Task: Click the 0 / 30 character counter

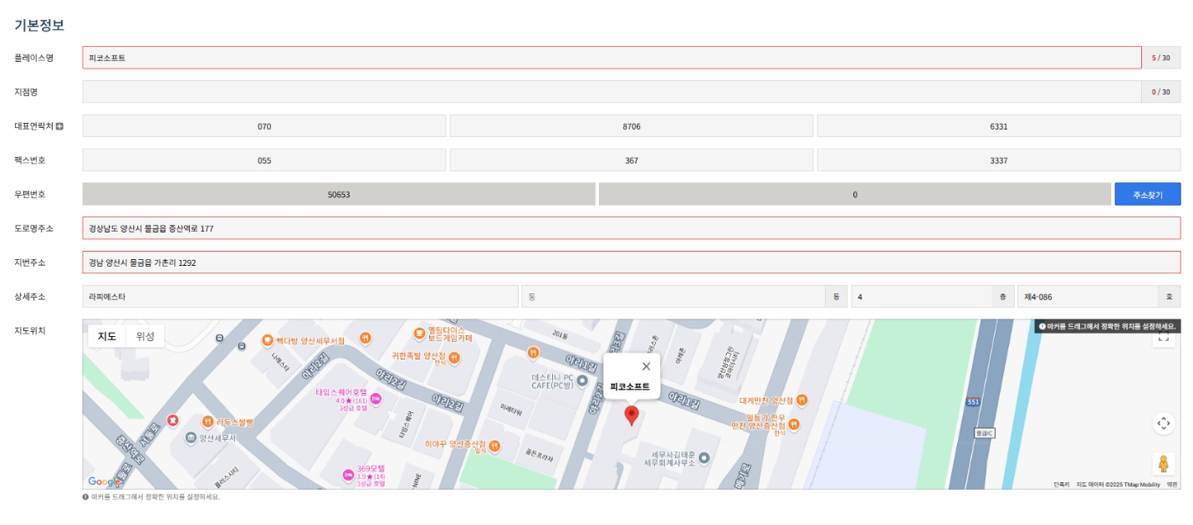Action: 1161,92
